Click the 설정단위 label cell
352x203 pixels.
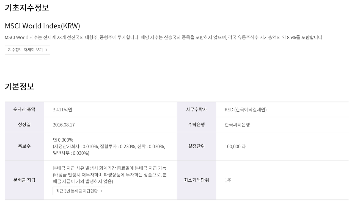click(x=196, y=146)
